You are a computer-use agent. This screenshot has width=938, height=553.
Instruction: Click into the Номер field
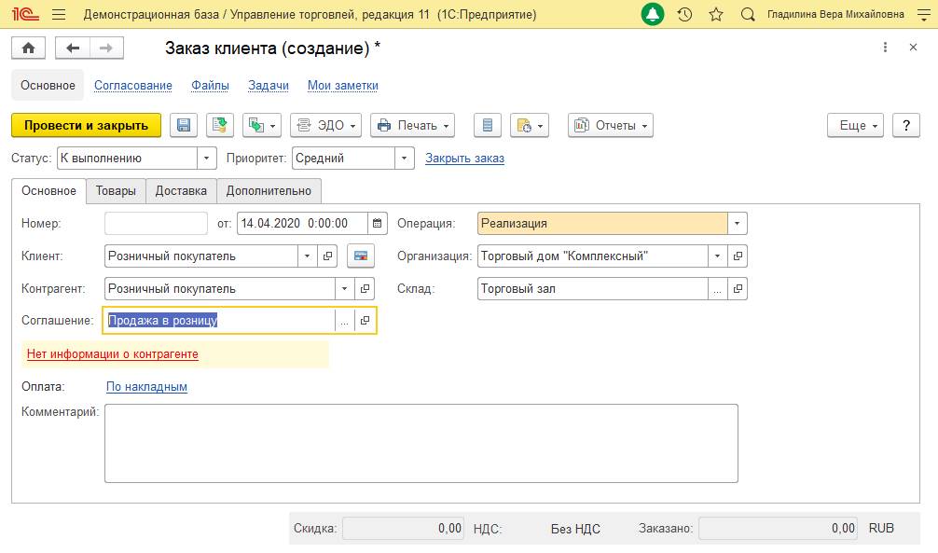(156, 223)
